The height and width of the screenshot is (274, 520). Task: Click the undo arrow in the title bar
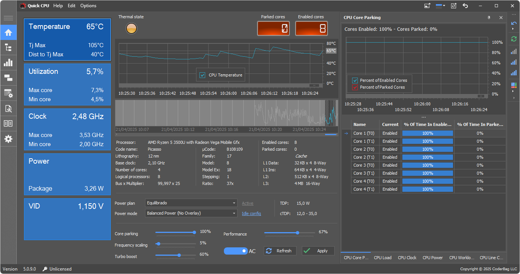click(465, 6)
